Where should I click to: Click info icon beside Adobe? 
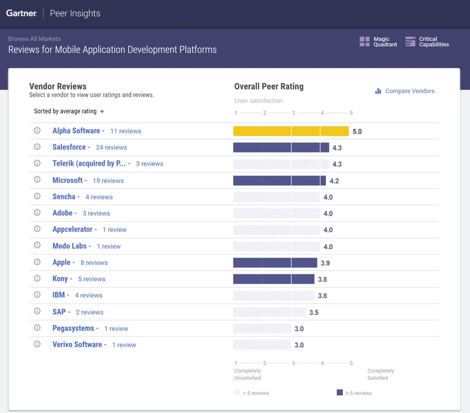pyautogui.click(x=37, y=212)
